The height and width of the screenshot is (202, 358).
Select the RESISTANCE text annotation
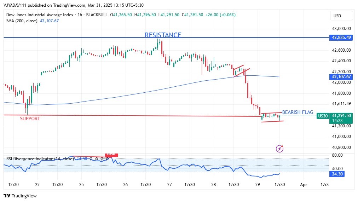tap(163, 35)
